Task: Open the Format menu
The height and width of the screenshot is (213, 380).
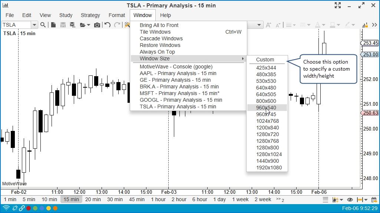Action: click(x=117, y=15)
